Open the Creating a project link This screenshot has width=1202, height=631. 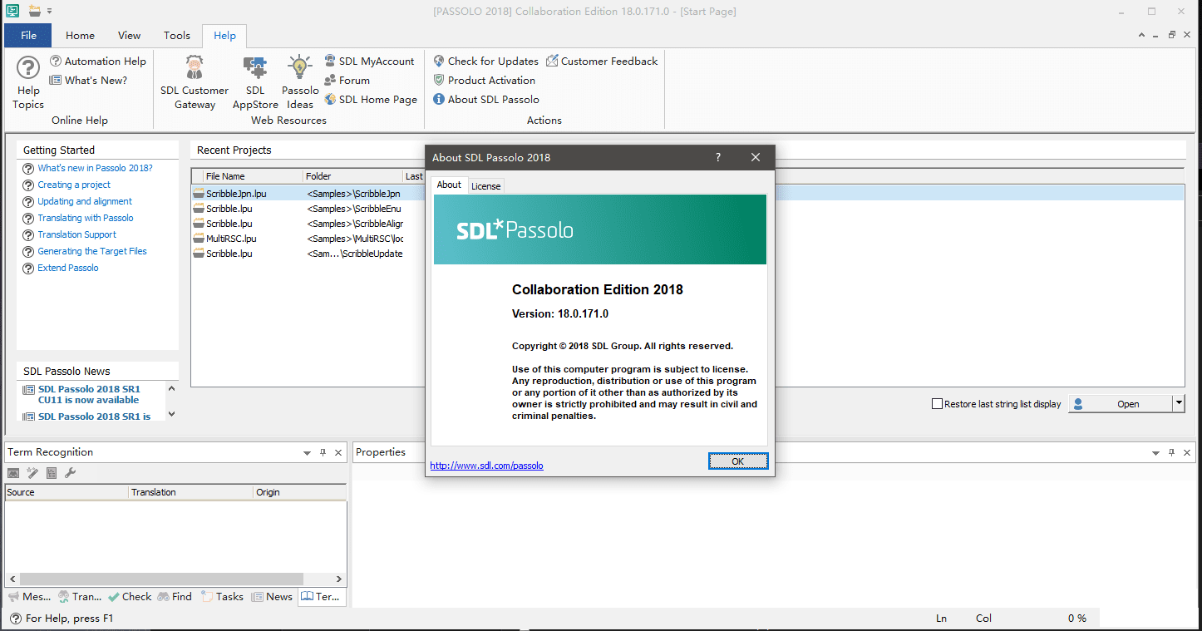[74, 185]
